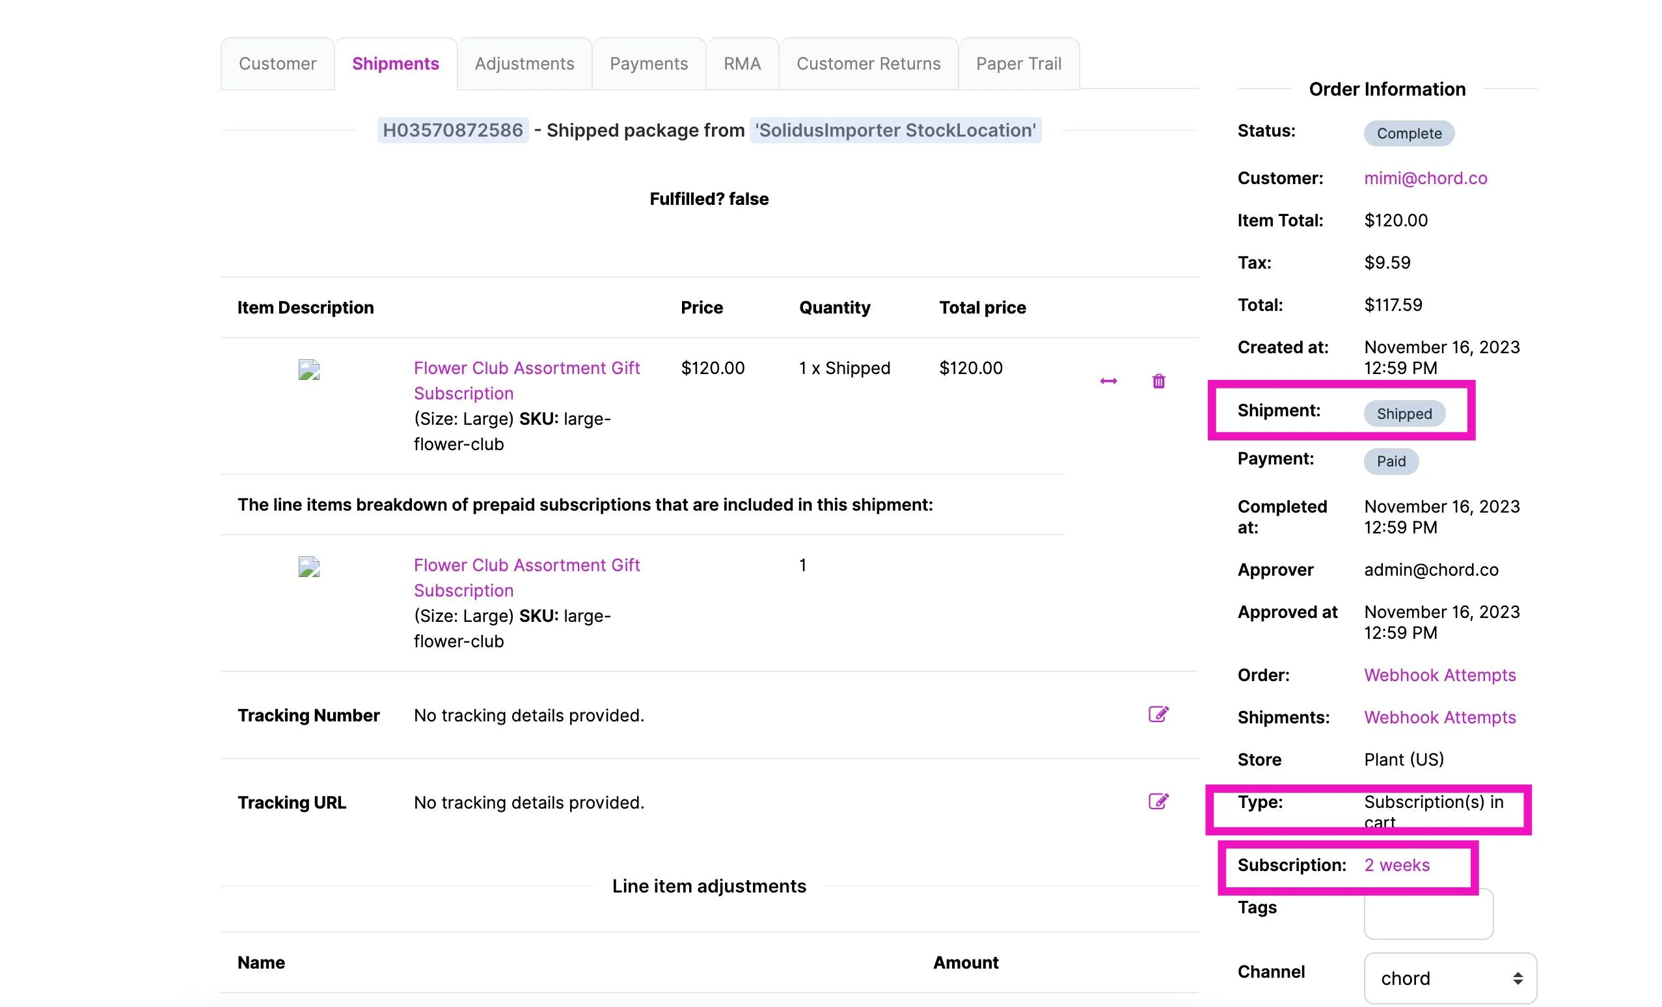Edit the Tracking URL with pencil icon
1662x1007 pixels.
pos(1158,801)
